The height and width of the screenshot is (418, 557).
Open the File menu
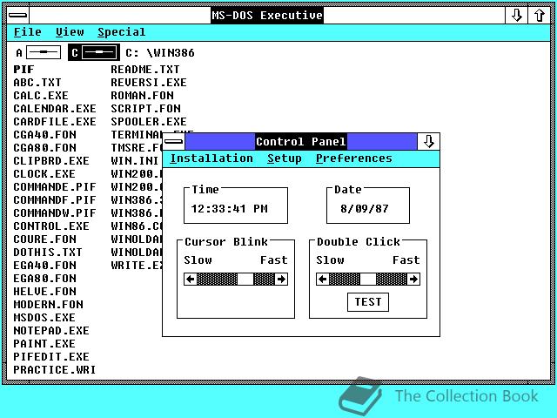[x=28, y=32]
